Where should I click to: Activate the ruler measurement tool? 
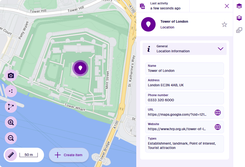(11, 155)
